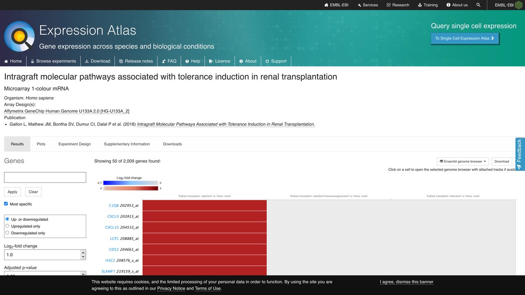Switch to the Experiment Design tab
This screenshot has width=525, height=295.
(75, 144)
